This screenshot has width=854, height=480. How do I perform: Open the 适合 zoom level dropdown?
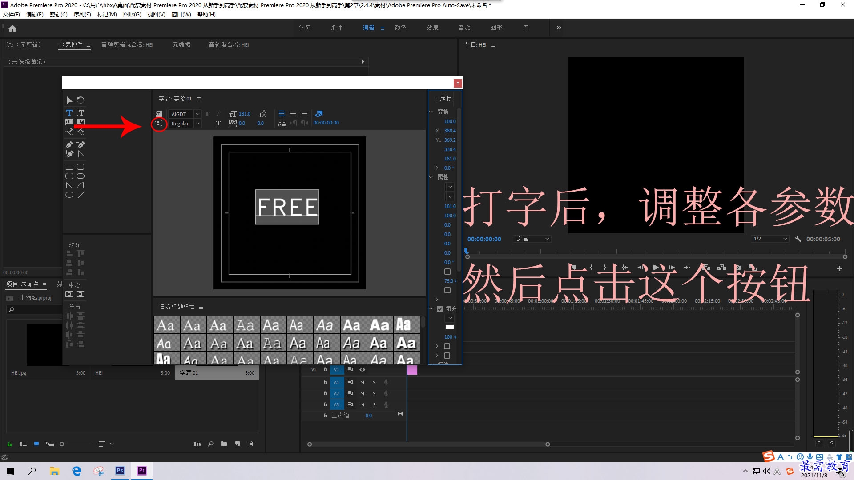(532, 239)
